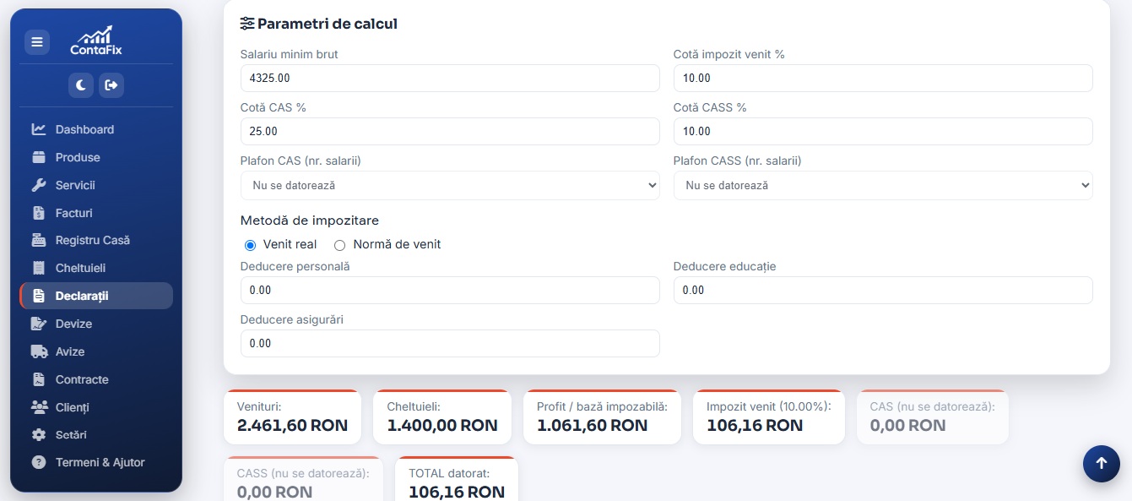This screenshot has height=501, width=1132.
Task: Click the Setări gear icon
Action: pos(39,434)
